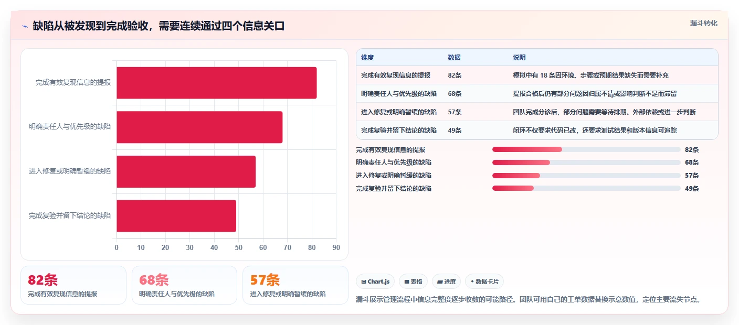739x325 pixels.
Task: Click the 数据 column header
Action: [454, 58]
